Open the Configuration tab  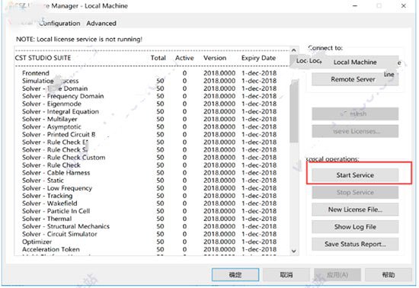[59, 24]
